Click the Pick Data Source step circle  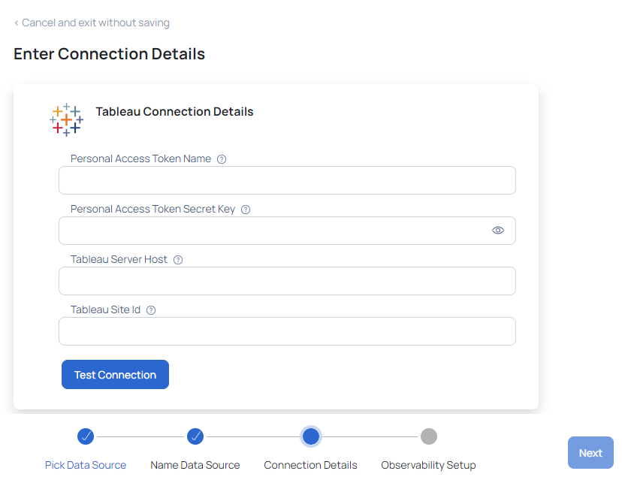(86, 436)
